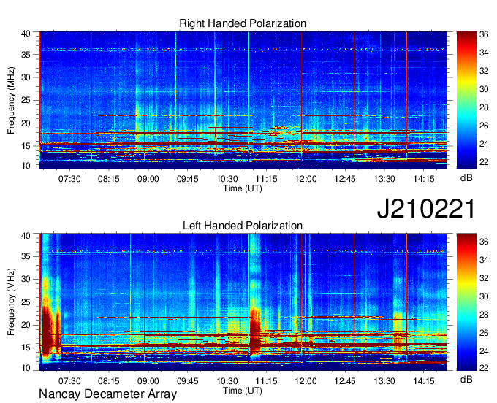The width and height of the screenshot is (497, 403).
Task: Click the 14:15 tick on Right Handed plot
Action: point(424,179)
